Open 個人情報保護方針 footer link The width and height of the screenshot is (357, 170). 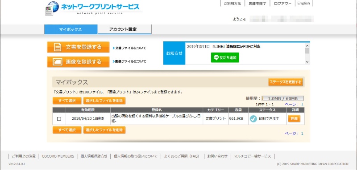click(x=94, y=156)
